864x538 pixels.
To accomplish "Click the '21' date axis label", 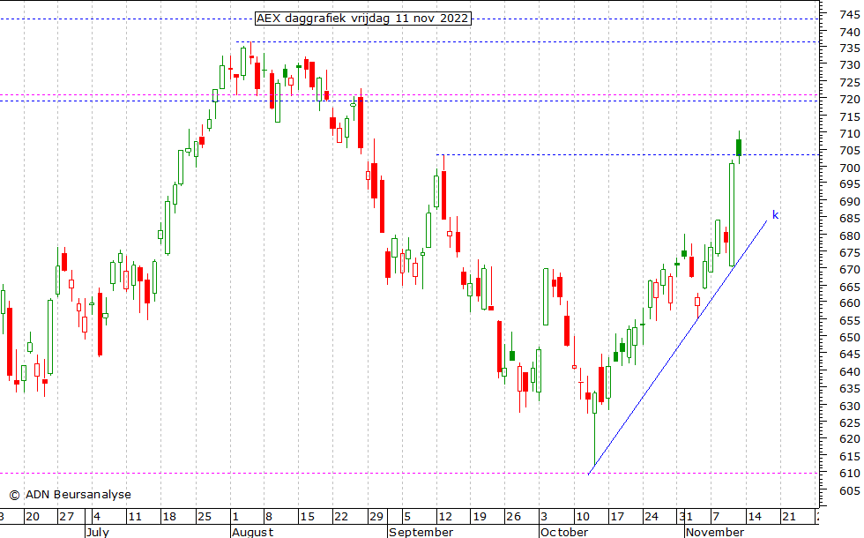I will 789,517.
